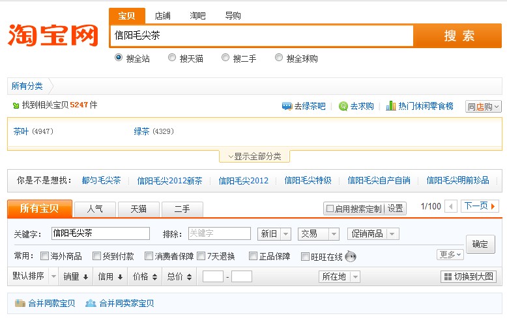The image size is (507, 318).
Task: Select the 搜全球购 radio button
Action: tap(279, 57)
